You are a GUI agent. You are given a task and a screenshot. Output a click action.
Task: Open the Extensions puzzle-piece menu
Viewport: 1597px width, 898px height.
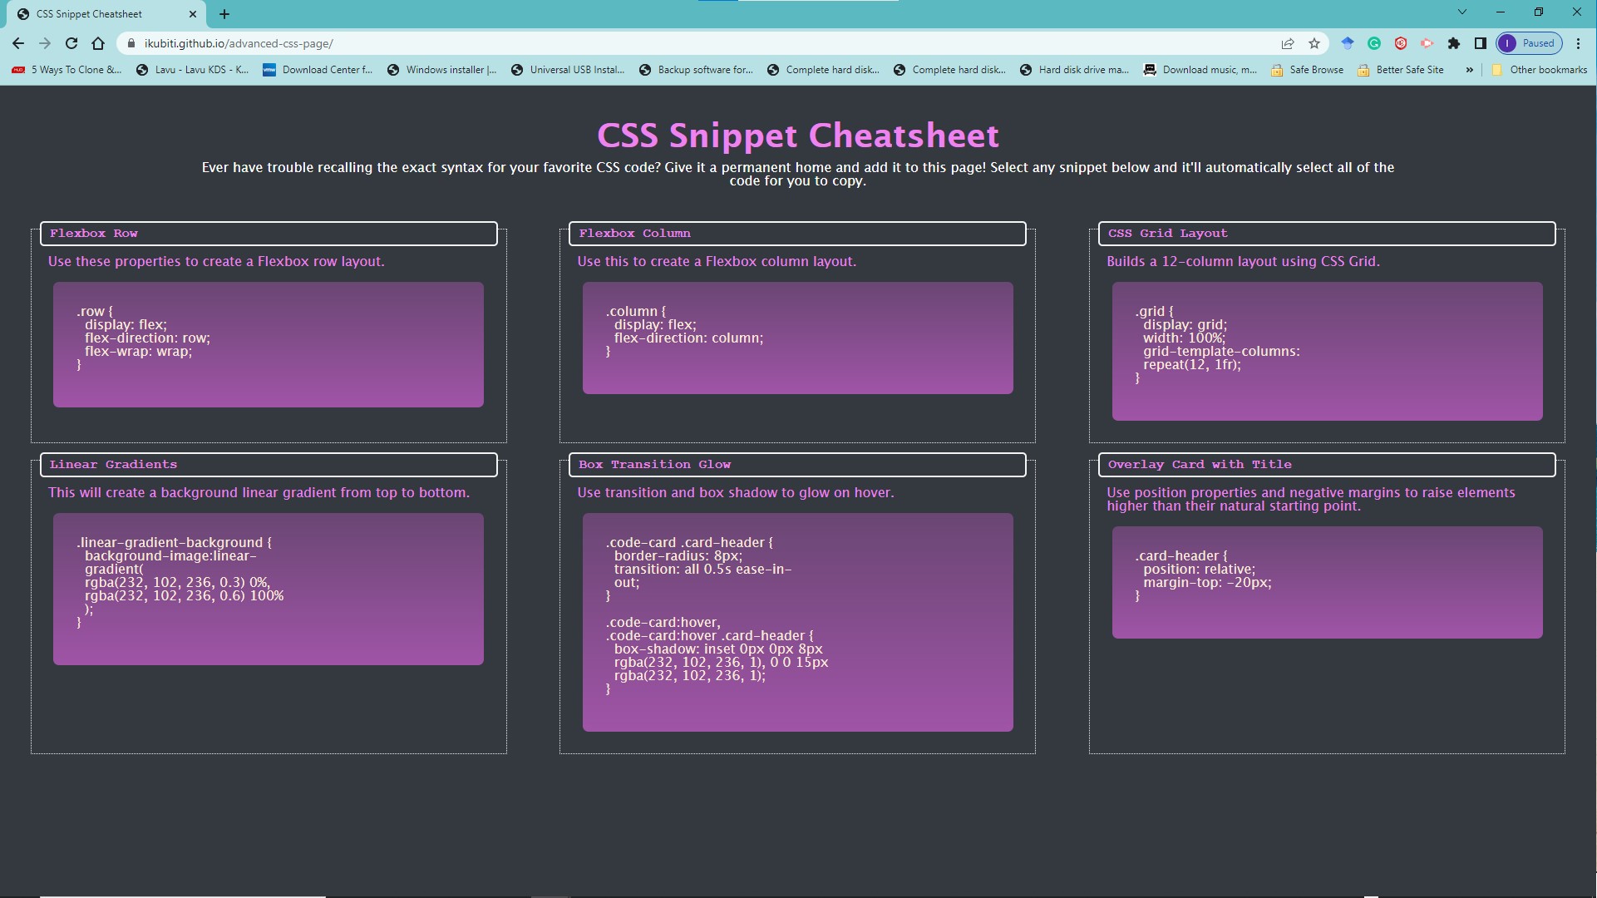[x=1454, y=43]
